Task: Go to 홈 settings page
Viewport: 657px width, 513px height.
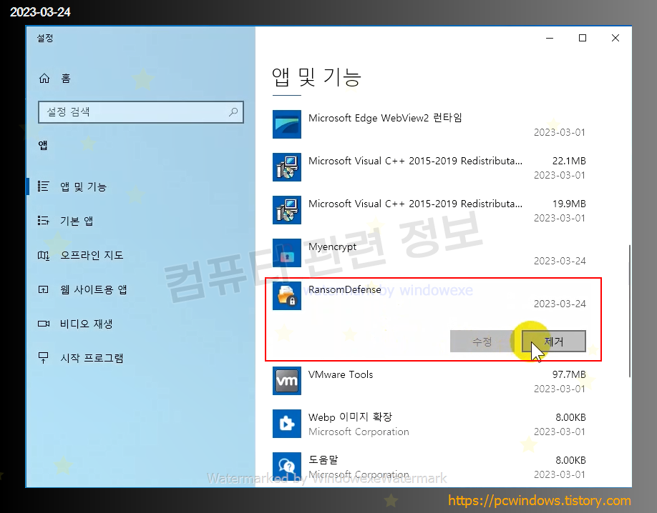Action: click(x=66, y=79)
